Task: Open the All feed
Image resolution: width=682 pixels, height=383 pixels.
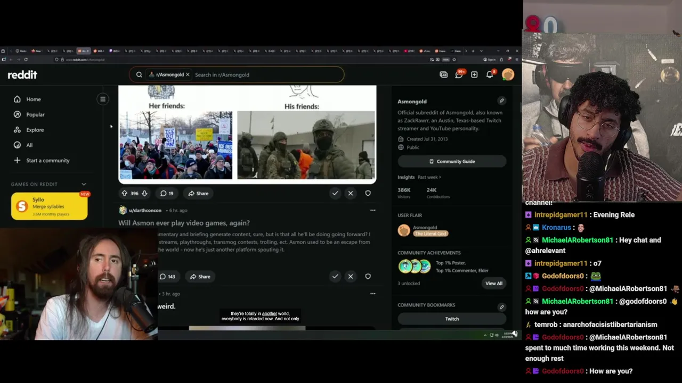Action: click(23, 145)
